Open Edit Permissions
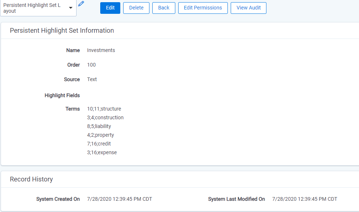Viewport: 359px width, 212px height. (x=203, y=8)
